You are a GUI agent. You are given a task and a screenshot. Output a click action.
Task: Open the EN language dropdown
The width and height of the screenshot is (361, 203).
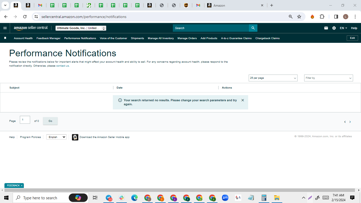343,28
